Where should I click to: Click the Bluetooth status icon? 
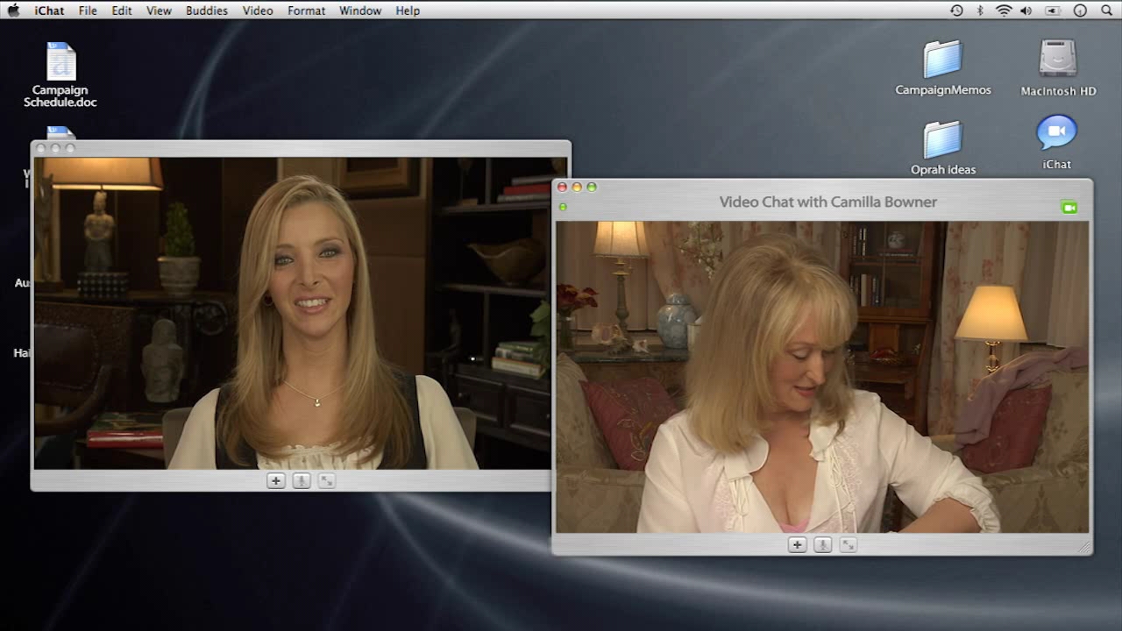(x=981, y=11)
